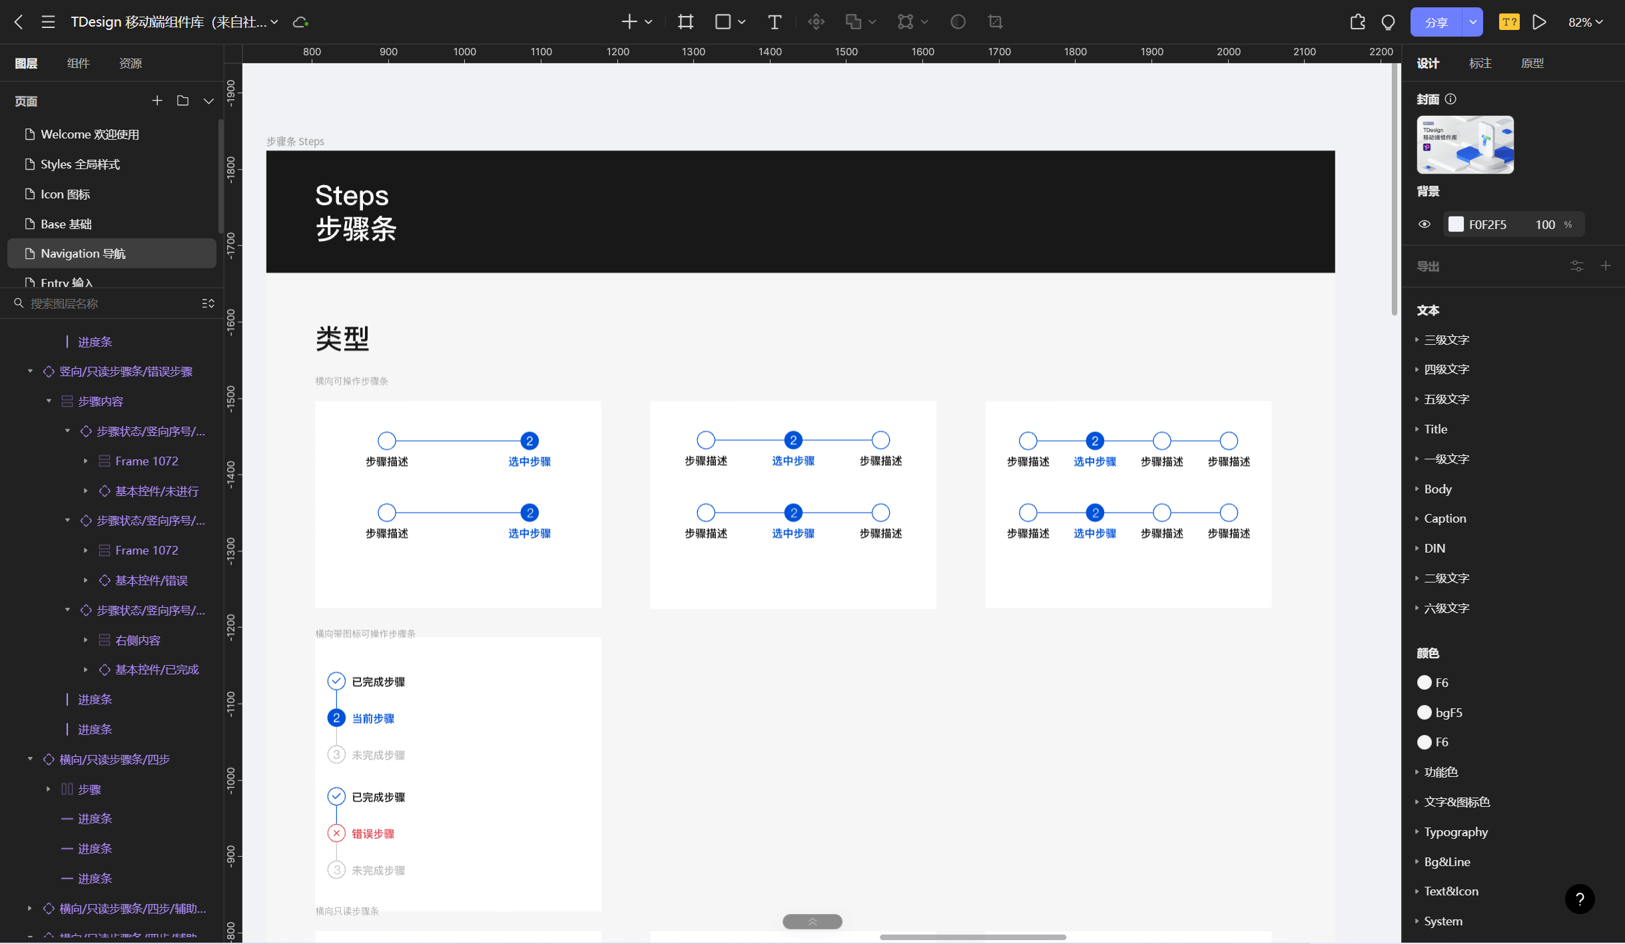Collapse the pages list chevron
The image size is (1625, 944).
[208, 101]
